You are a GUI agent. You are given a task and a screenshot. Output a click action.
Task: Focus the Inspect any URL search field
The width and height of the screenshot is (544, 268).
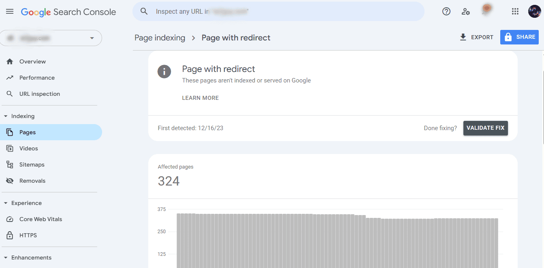click(x=278, y=11)
